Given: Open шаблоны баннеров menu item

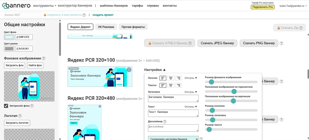Looking at the screenshot, I should tap(114, 6).
